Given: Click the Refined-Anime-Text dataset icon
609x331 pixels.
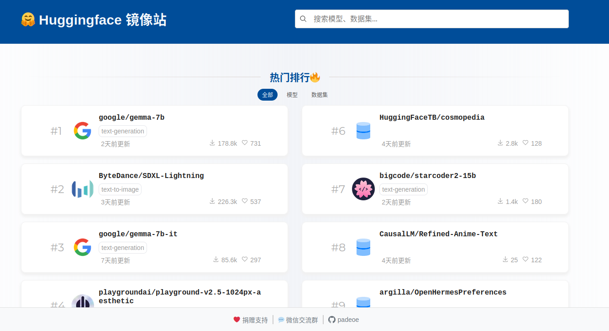Looking at the screenshot, I should 363,247.
